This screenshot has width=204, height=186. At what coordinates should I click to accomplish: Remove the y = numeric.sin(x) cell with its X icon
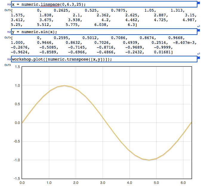[x=199, y=30]
